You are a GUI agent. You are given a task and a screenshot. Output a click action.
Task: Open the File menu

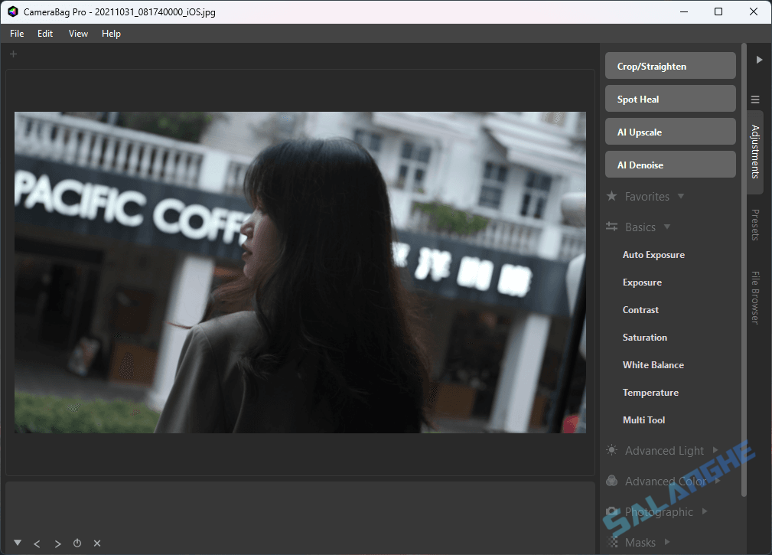click(x=16, y=33)
